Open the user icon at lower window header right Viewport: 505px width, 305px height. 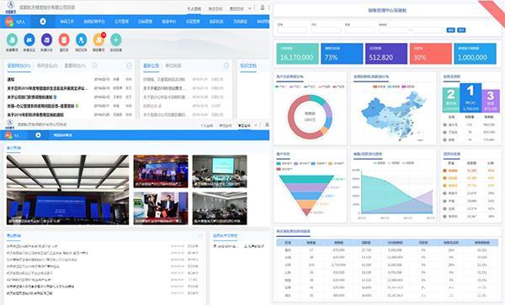[267, 124]
